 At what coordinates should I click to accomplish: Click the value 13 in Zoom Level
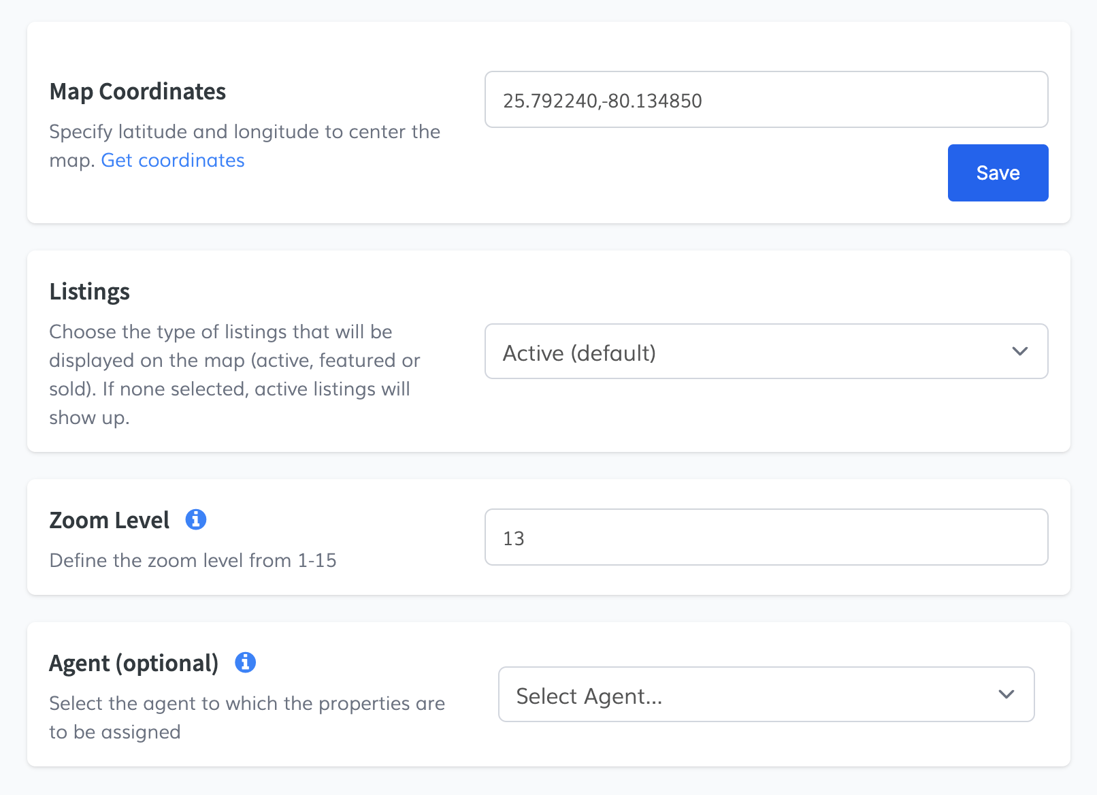click(514, 538)
